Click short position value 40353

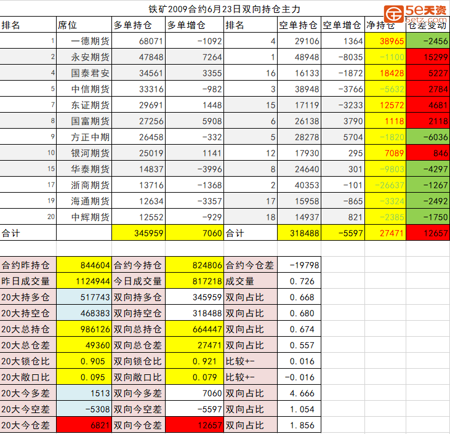point(299,185)
